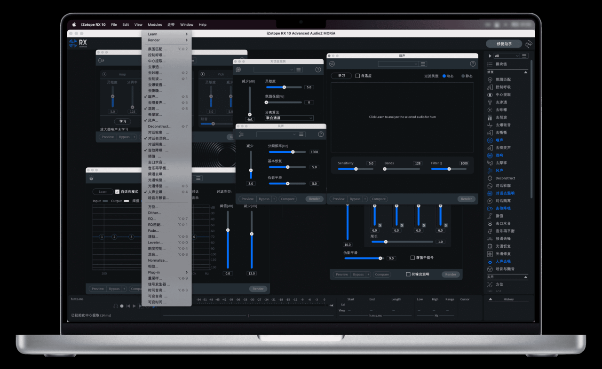
Task: Open 哇音与颤音 module in sidebar
Action: [x=505, y=269]
